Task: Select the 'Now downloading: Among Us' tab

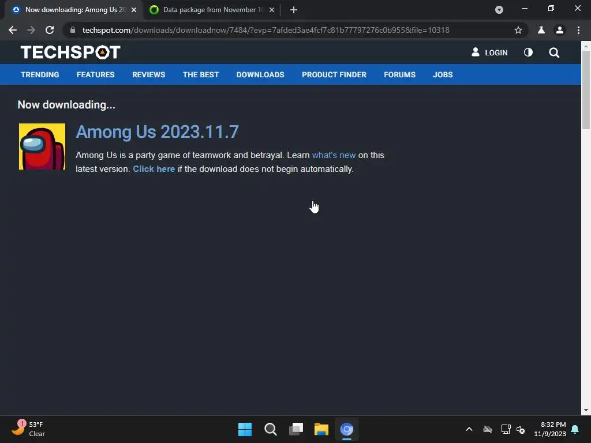Action: [74, 10]
